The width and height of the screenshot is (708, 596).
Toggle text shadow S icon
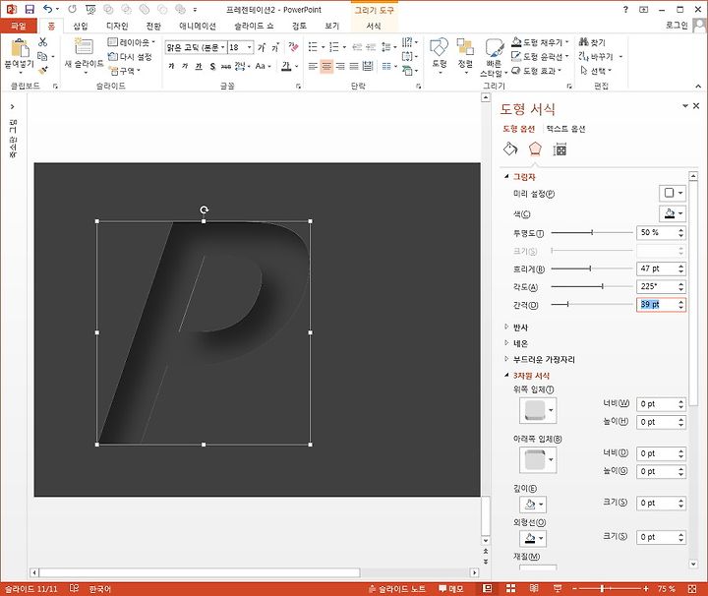tap(212, 67)
